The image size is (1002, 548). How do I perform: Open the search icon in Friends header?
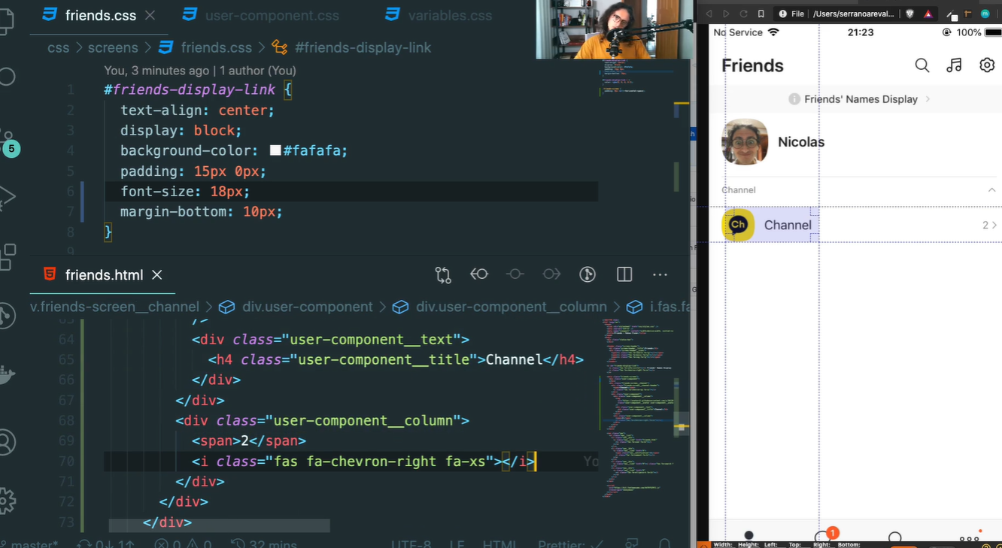point(922,65)
